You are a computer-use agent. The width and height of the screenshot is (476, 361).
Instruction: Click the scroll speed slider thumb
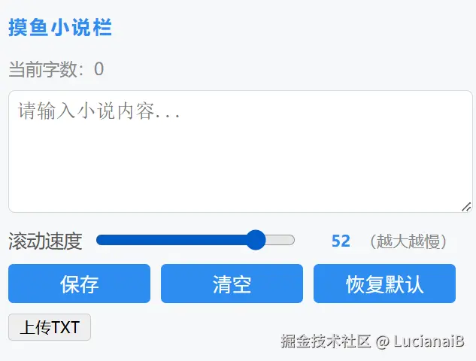pyautogui.click(x=256, y=240)
